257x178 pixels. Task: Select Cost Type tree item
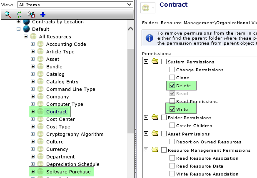tap(58, 127)
